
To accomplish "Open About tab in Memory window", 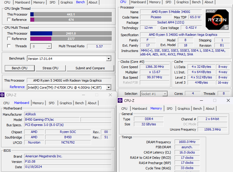I will 210,109.
